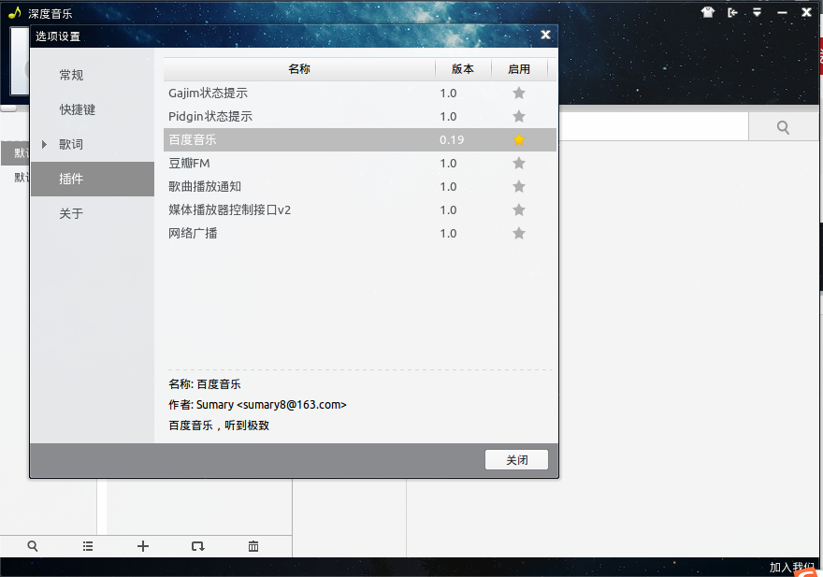
Task: Select the 百度音乐 plugin row
Action: point(360,139)
